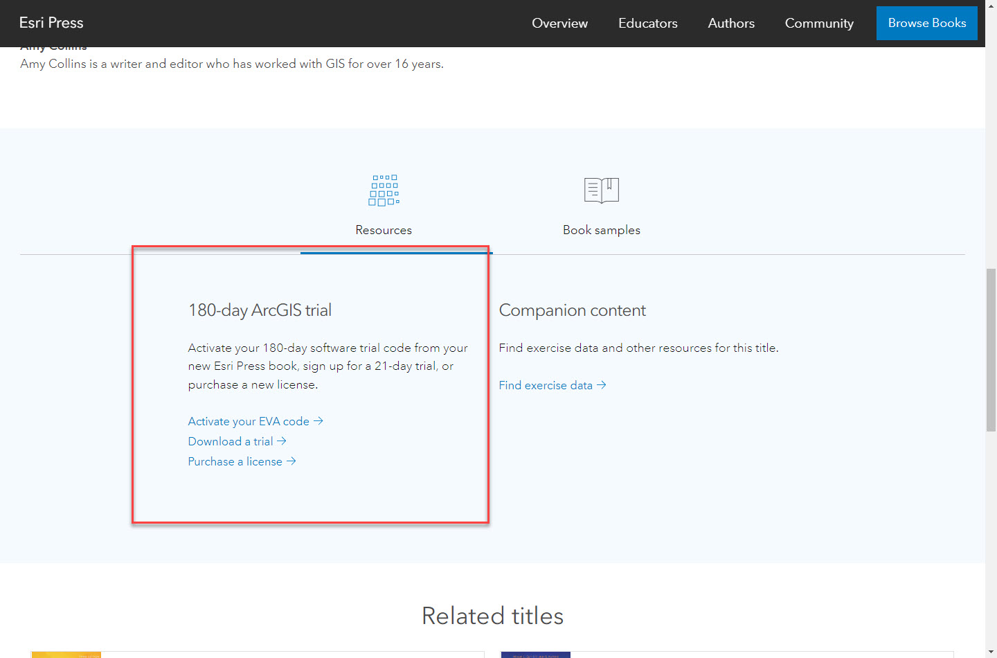Viewport: 997px width, 658px height.
Task: Click the 'Activate your 180-day software trial' paragraph
Action: point(328,366)
